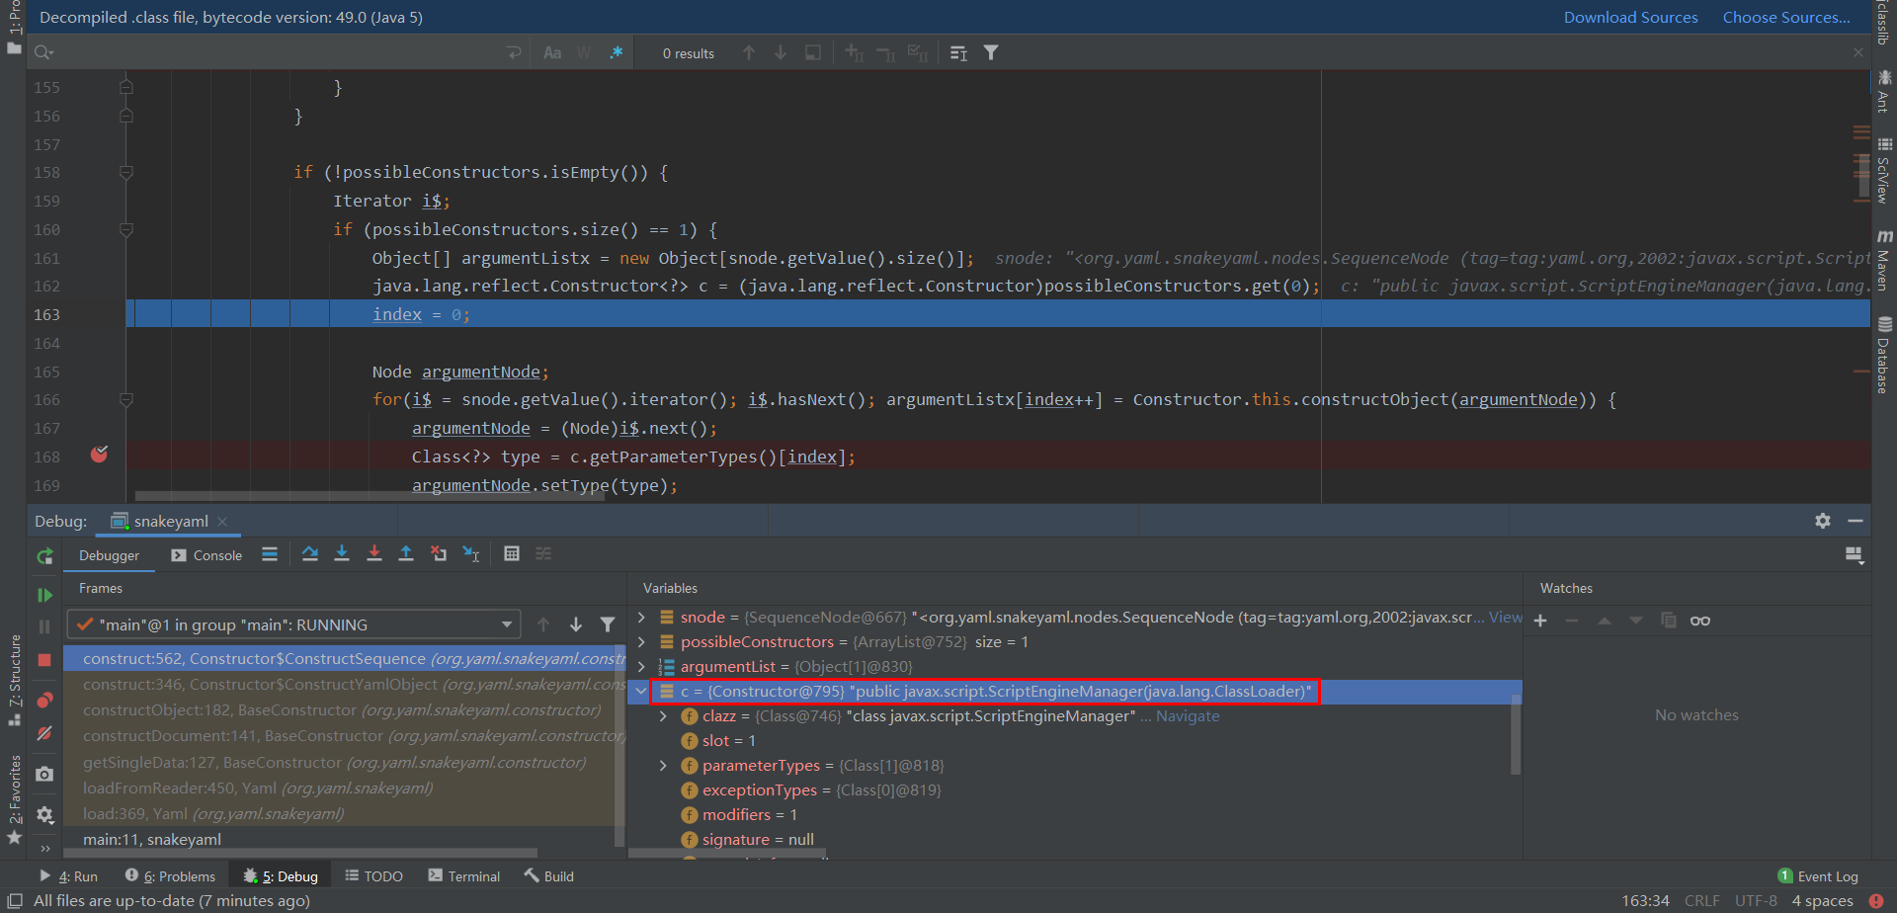Image resolution: width=1897 pixels, height=913 pixels.
Task: Close the snakeyaml debug tab
Action: click(x=222, y=521)
